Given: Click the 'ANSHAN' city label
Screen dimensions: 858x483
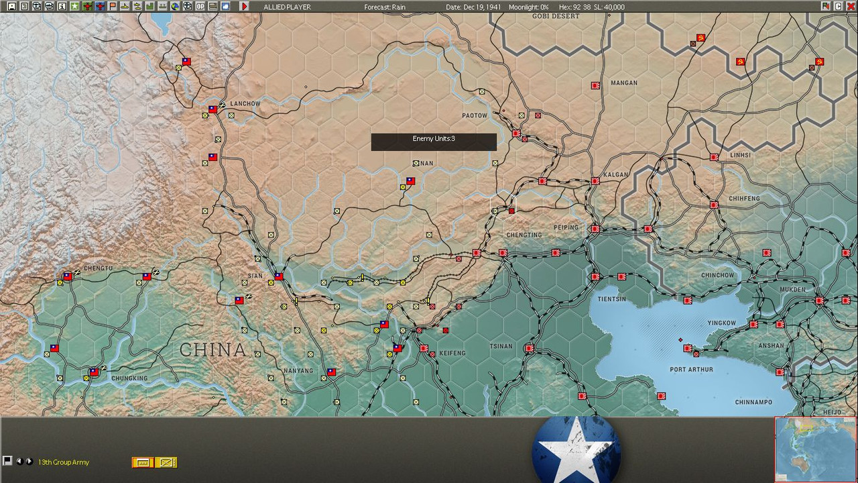Looking at the screenshot, I should tap(772, 345).
